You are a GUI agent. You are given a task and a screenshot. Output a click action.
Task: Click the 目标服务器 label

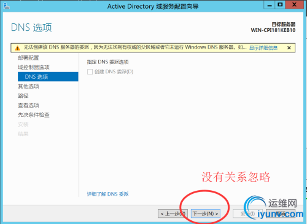(x=284, y=25)
